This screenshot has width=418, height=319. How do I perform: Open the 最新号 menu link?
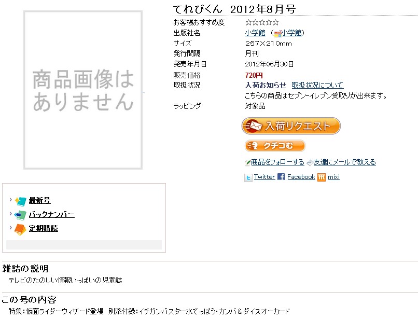click(x=39, y=201)
